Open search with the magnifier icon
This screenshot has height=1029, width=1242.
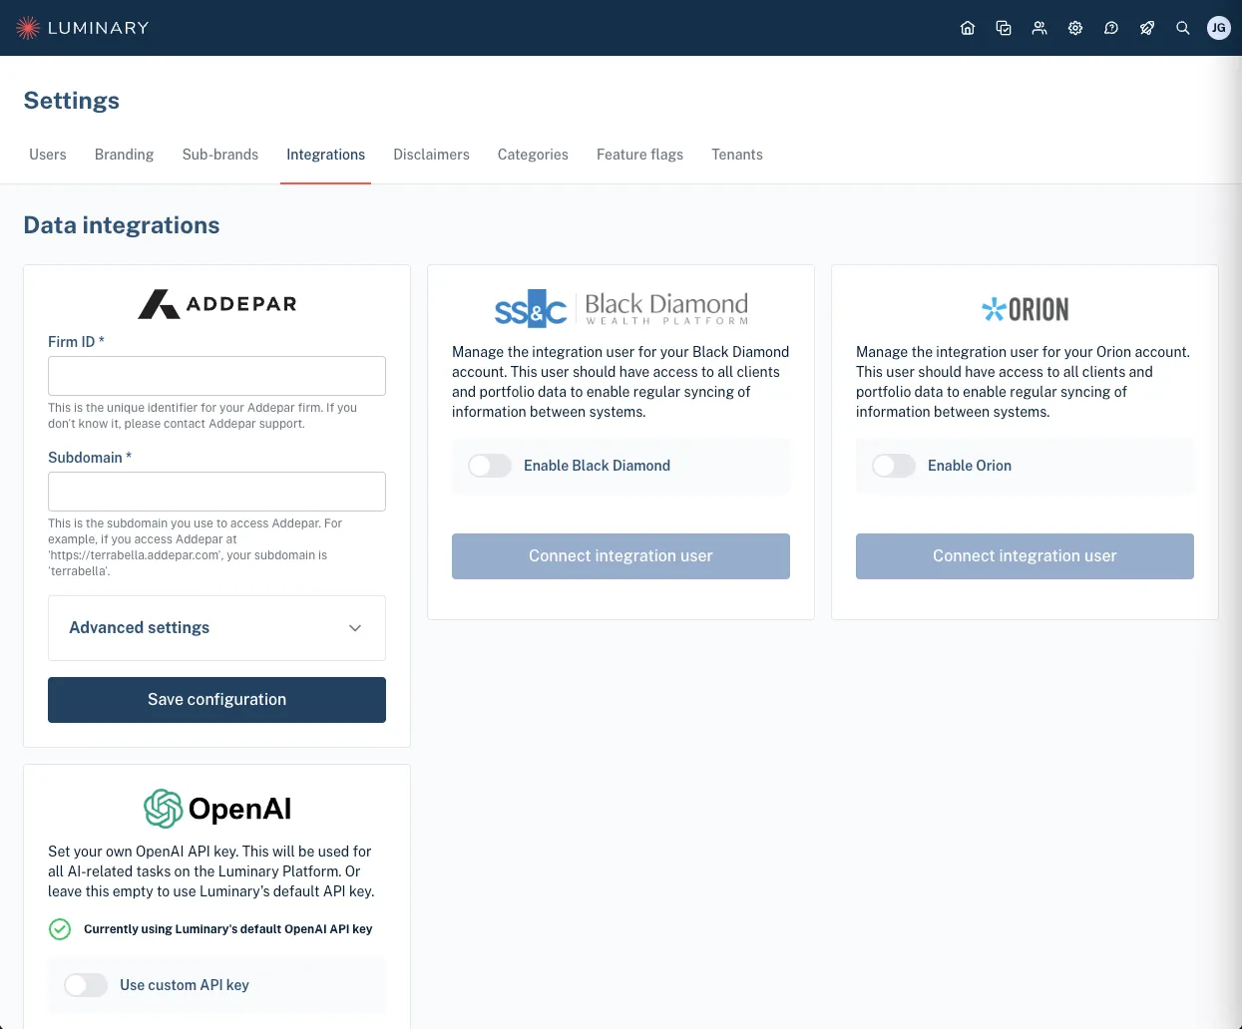click(1183, 28)
